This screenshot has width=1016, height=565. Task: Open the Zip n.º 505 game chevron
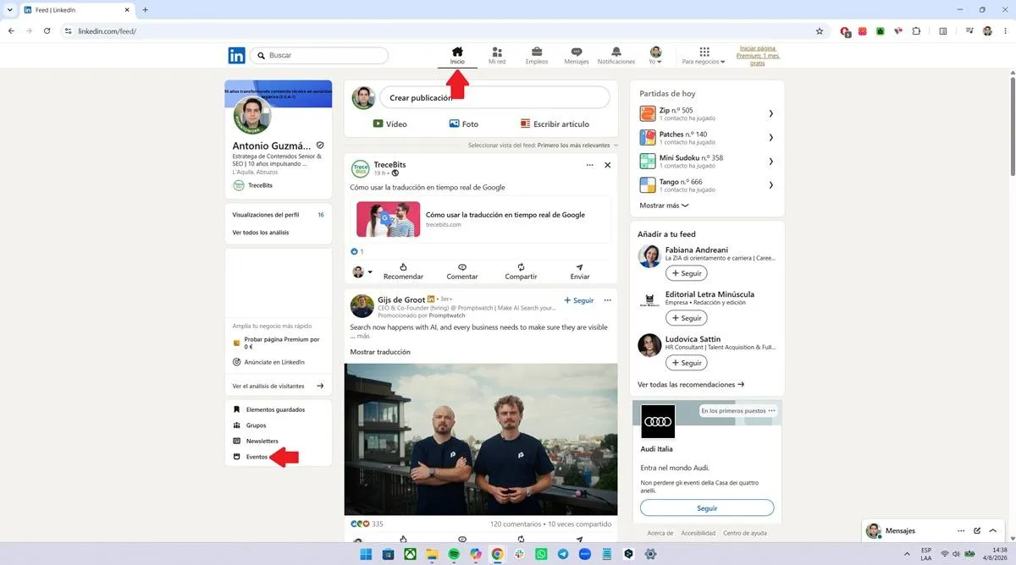(770, 113)
